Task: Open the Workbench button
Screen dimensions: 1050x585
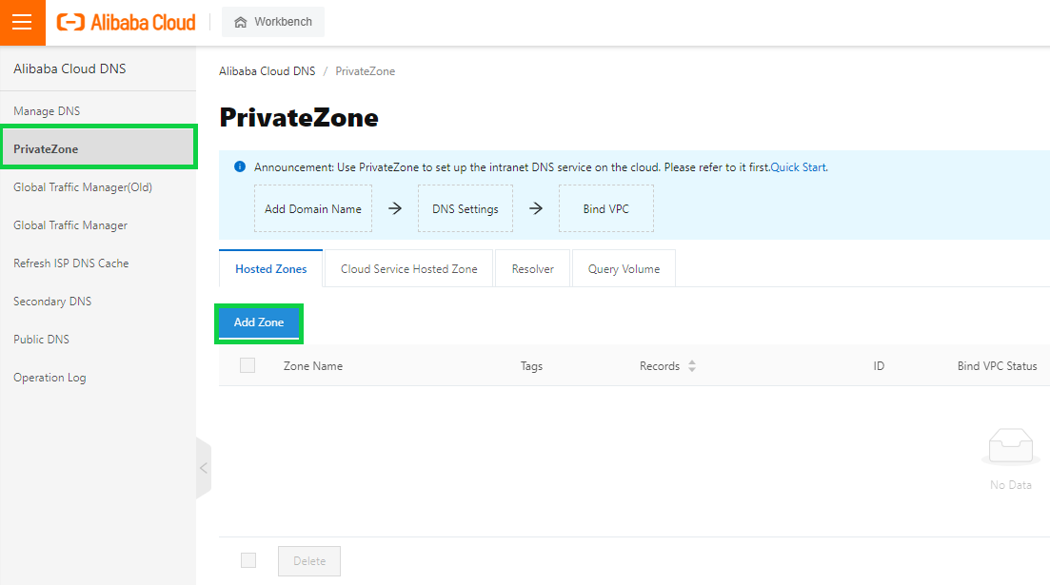Action: point(273,22)
